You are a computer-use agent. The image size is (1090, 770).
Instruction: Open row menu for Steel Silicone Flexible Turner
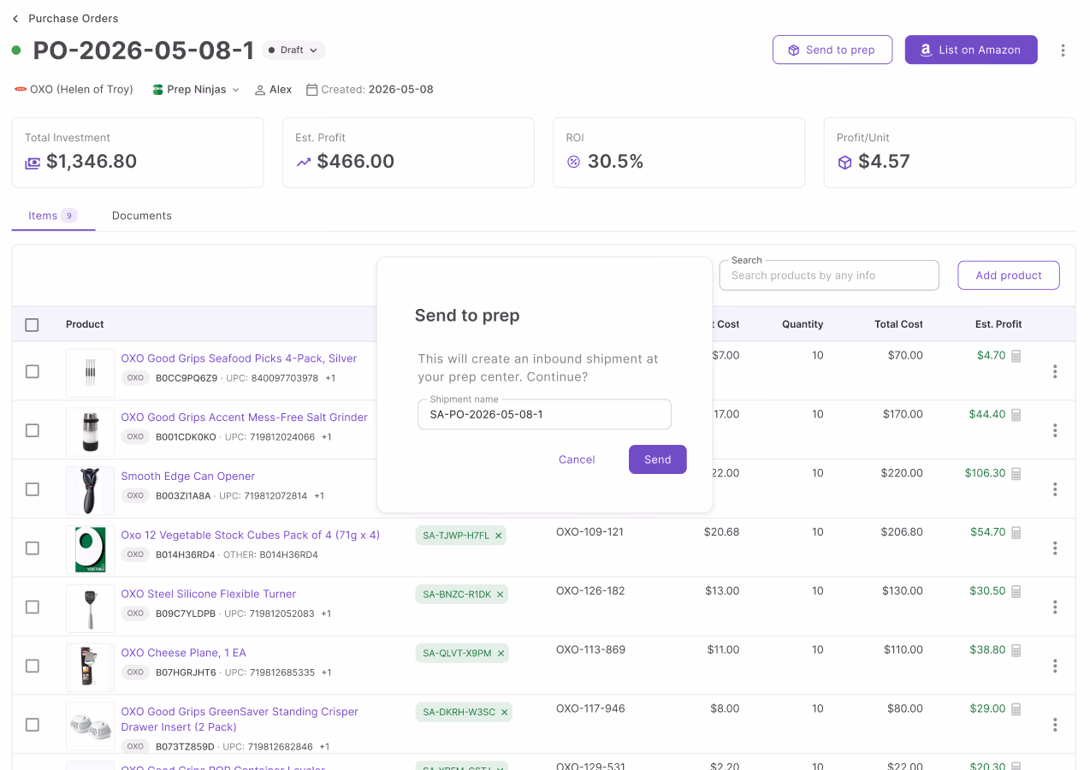[1055, 607]
